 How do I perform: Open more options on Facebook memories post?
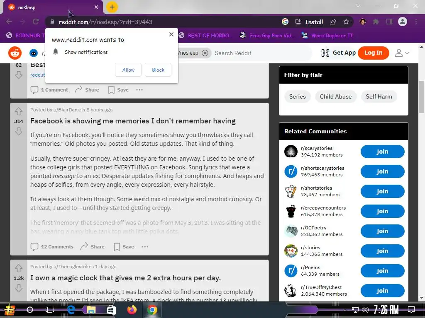pos(145,247)
